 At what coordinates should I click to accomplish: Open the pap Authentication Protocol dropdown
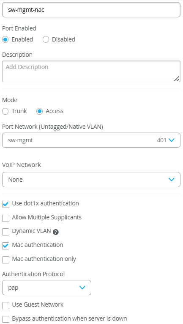[x=46, y=288]
